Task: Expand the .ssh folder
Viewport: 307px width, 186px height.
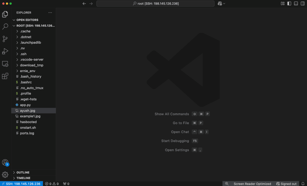Action: pyautogui.click(x=34, y=54)
